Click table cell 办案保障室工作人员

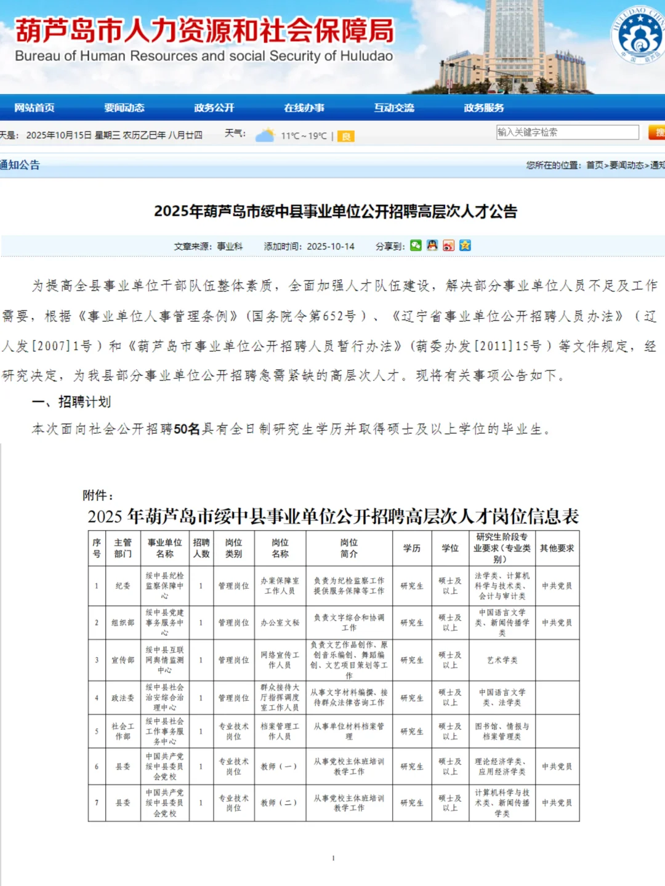click(280, 586)
